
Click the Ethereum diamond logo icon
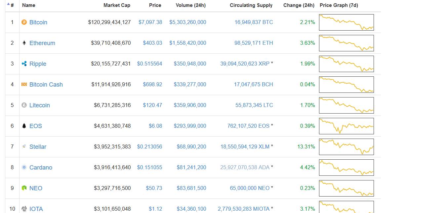pyautogui.click(x=24, y=43)
